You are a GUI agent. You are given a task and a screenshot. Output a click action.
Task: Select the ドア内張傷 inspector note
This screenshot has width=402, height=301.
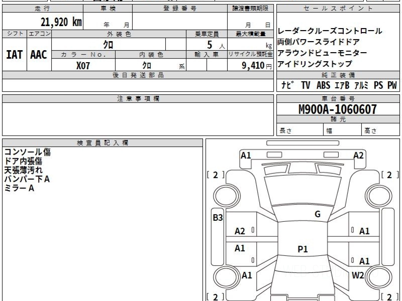pyautogui.click(x=23, y=161)
